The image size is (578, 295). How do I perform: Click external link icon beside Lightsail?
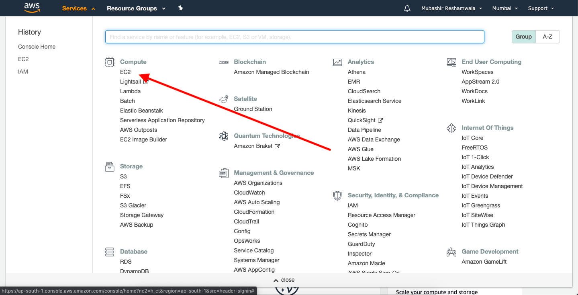point(146,82)
